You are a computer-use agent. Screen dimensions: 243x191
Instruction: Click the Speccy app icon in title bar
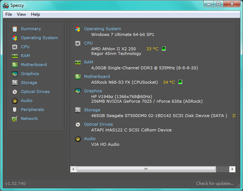[6, 5]
